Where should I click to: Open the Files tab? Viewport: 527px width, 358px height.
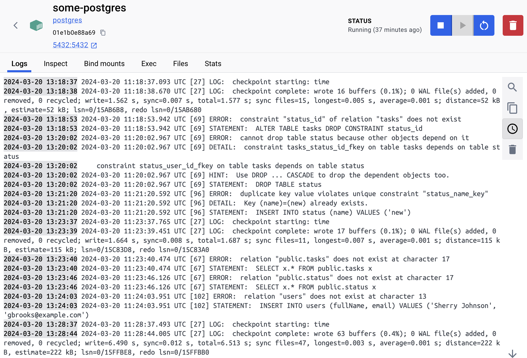tap(180, 64)
